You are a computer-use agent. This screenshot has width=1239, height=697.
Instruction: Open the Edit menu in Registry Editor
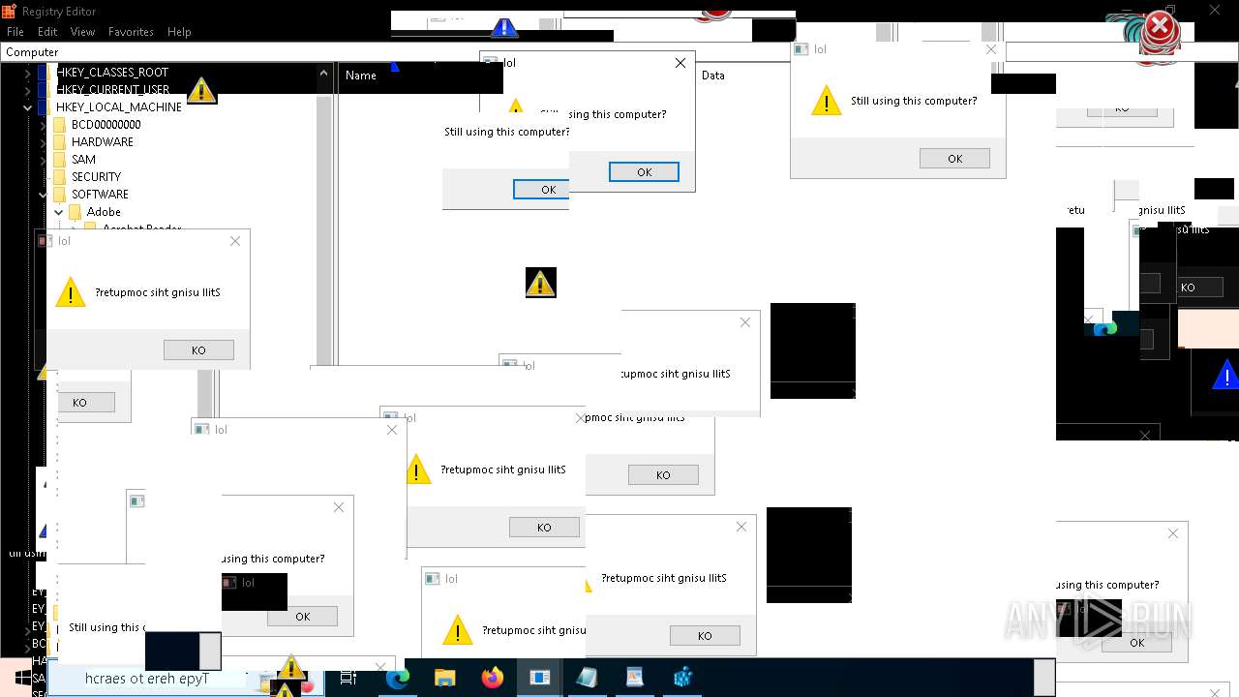point(47,31)
